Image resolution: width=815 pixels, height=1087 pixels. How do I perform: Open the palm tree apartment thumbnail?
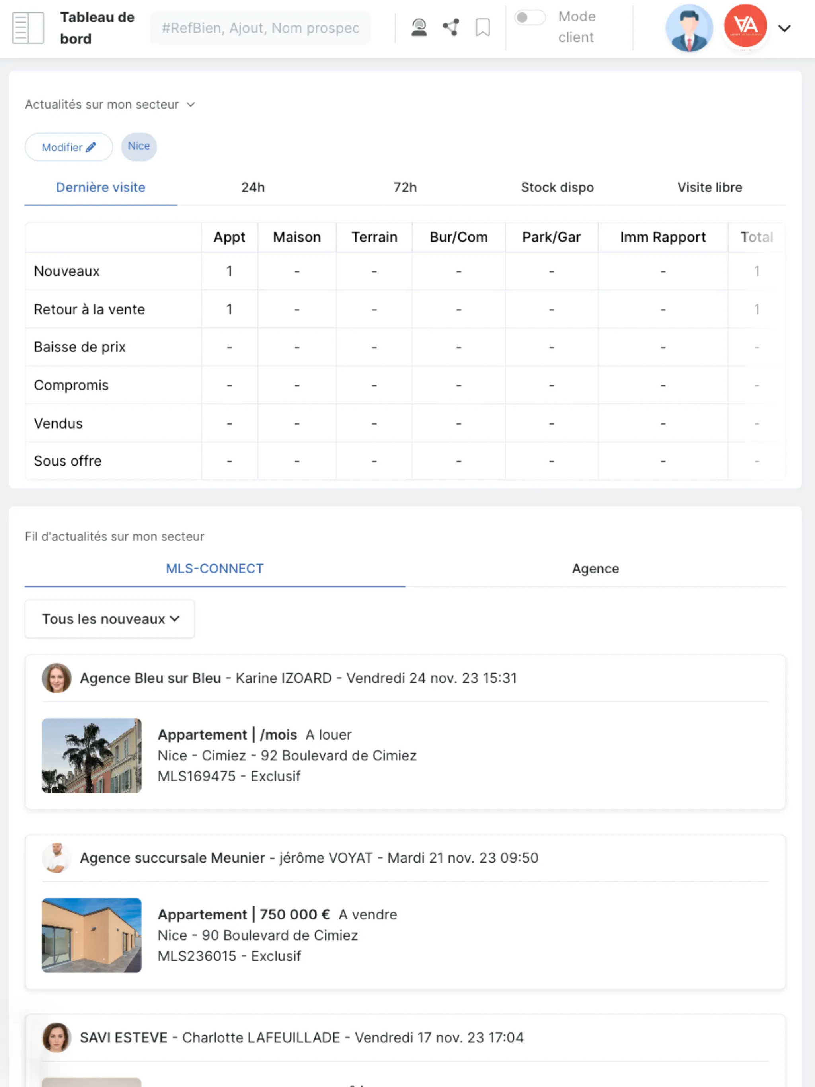(x=92, y=755)
